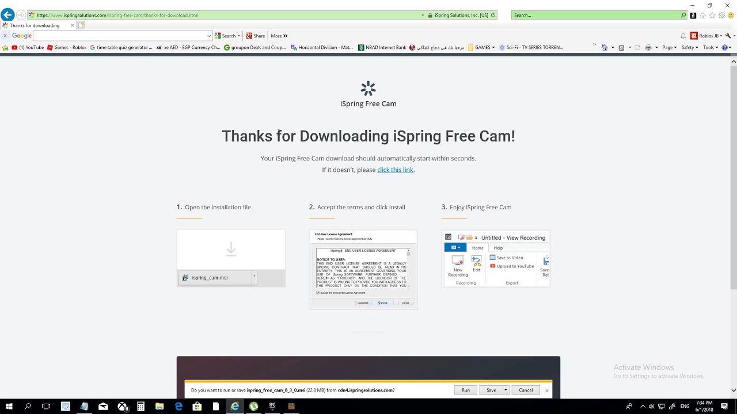Click the license agreement screenshot thumbnail
737x414 pixels.
(x=363, y=270)
